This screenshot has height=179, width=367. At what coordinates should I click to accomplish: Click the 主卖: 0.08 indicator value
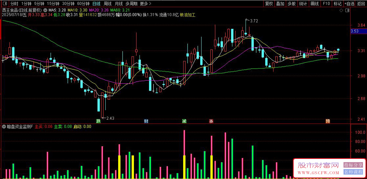click(x=63, y=127)
